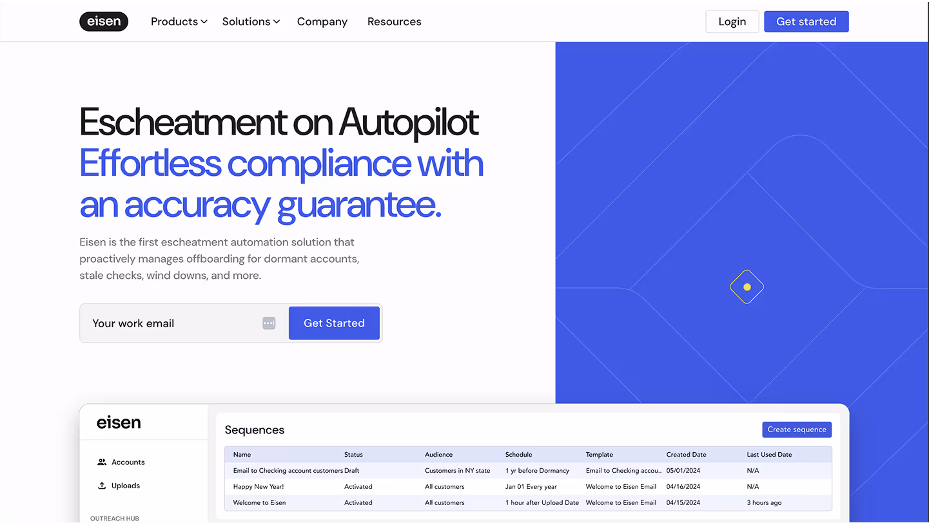
Task: Click the Audience column header
Action: 439,455
